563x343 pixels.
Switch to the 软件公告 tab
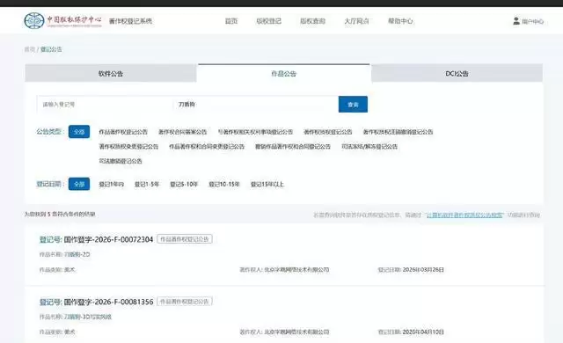(111, 74)
